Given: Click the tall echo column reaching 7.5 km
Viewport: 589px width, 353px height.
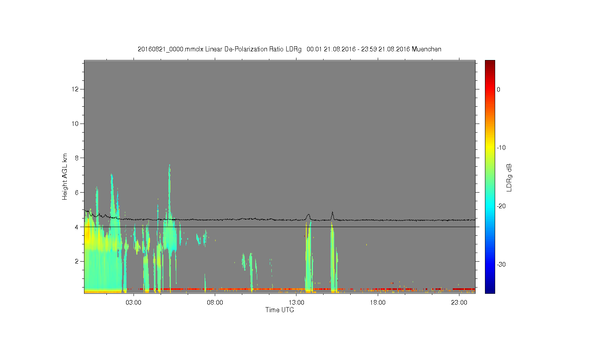Looking at the screenshot, I should pyautogui.click(x=169, y=196).
